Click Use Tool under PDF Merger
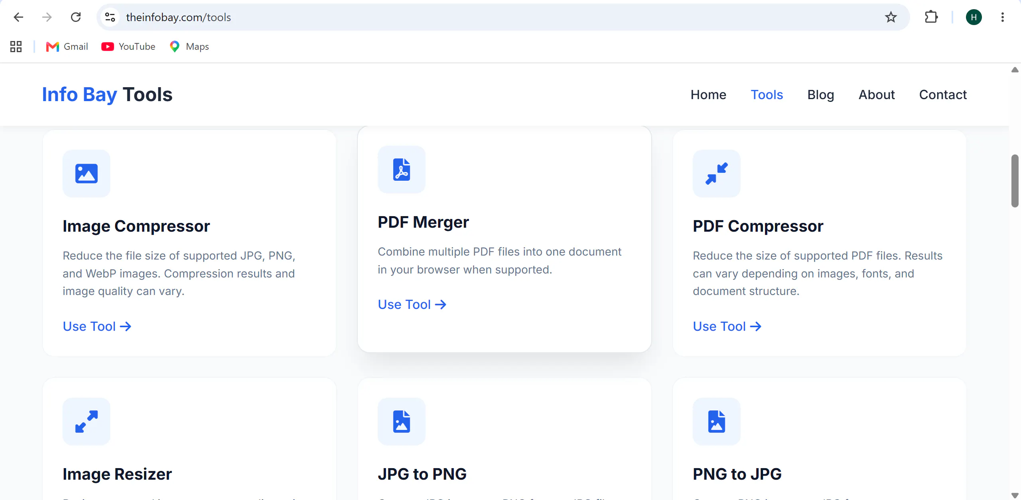The height and width of the screenshot is (500, 1021). coord(412,305)
